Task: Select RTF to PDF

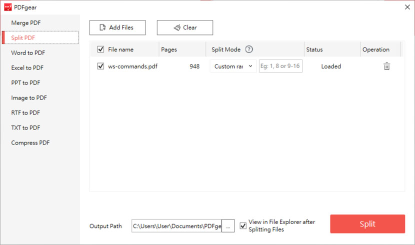Action: (25, 112)
